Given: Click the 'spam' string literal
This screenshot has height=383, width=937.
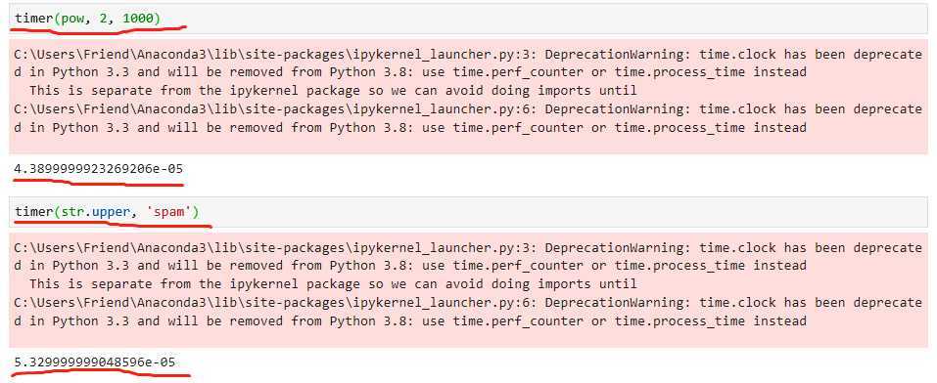Looking at the screenshot, I should pos(168,212).
